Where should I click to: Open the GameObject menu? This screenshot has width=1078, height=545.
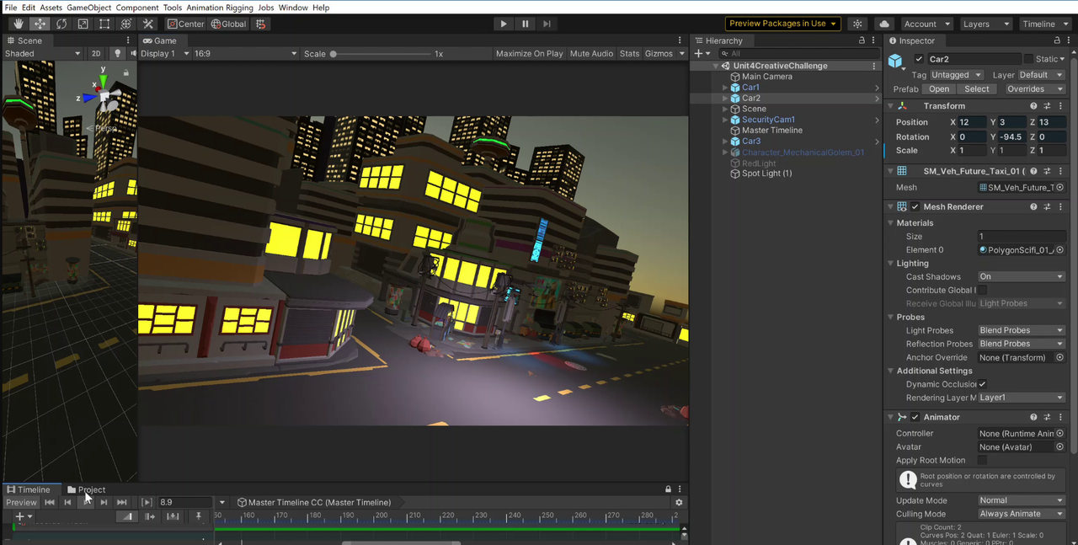88,7
